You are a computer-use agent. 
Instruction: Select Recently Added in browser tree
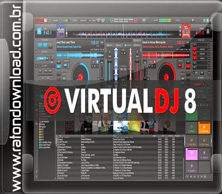45,148
